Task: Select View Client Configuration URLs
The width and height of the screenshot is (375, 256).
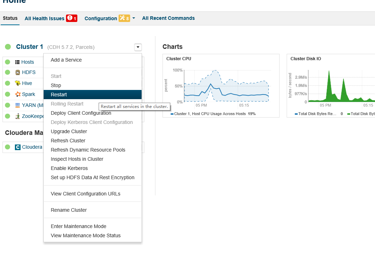Action: (93, 194)
